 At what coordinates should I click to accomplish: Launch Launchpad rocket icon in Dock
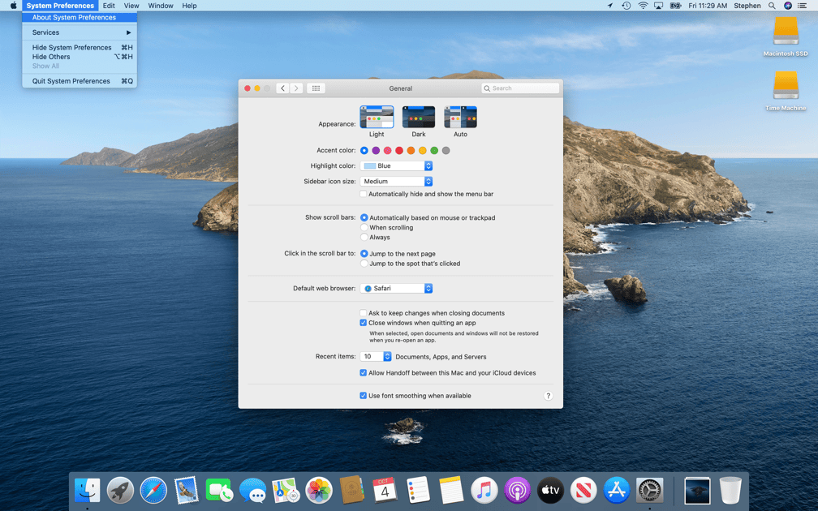pos(120,491)
